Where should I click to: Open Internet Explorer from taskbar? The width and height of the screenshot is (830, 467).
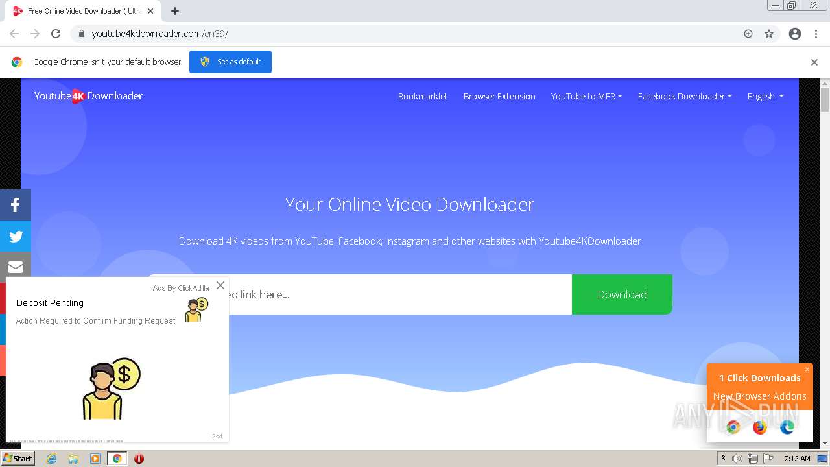click(x=51, y=459)
